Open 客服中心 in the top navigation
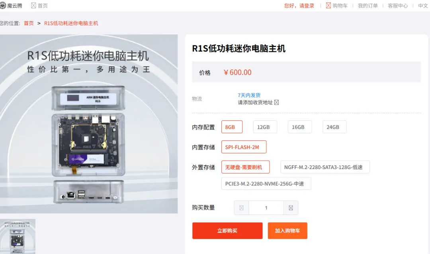The width and height of the screenshot is (430, 254). [398, 6]
